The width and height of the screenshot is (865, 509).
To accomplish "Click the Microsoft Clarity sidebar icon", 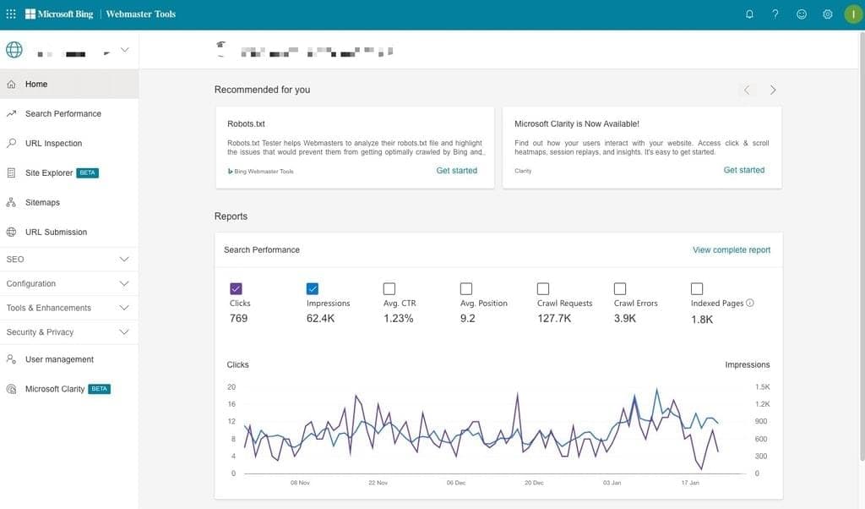I will point(11,389).
